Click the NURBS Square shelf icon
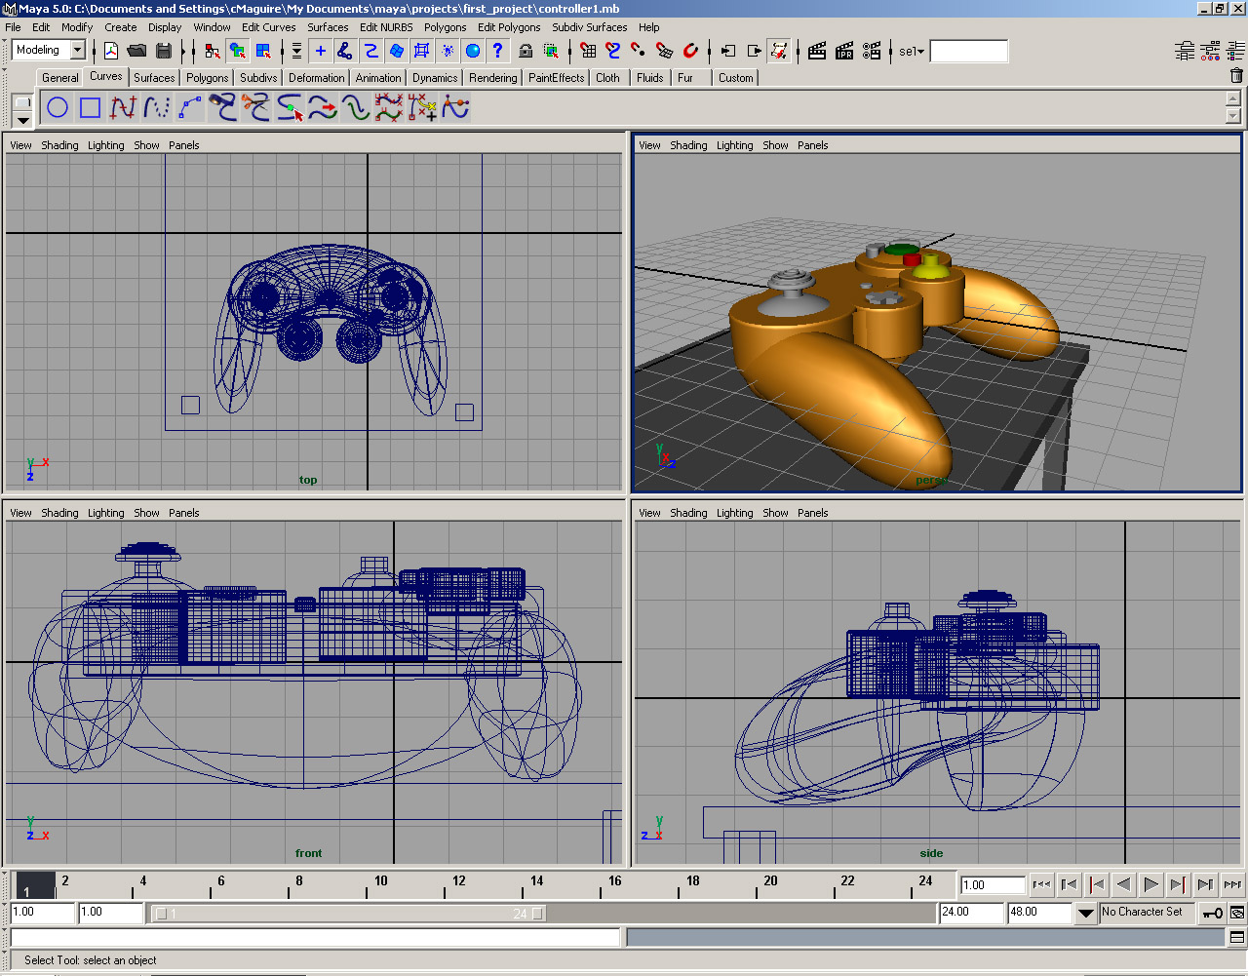 (x=90, y=107)
